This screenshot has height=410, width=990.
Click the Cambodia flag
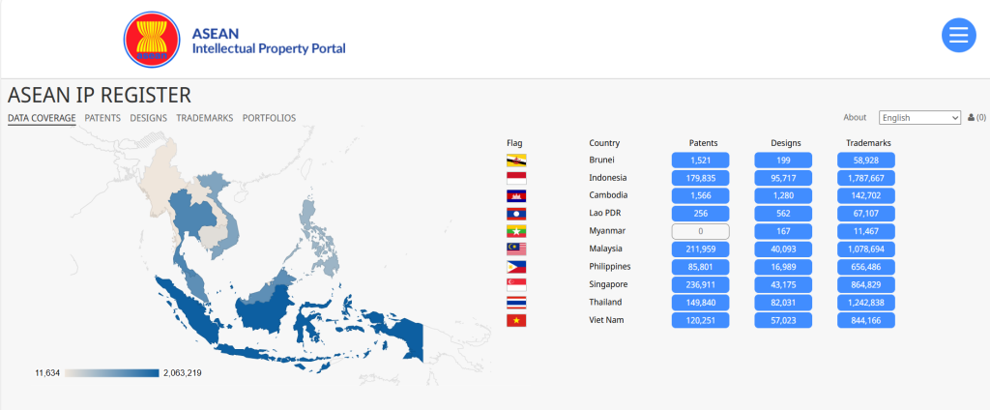pyautogui.click(x=516, y=196)
